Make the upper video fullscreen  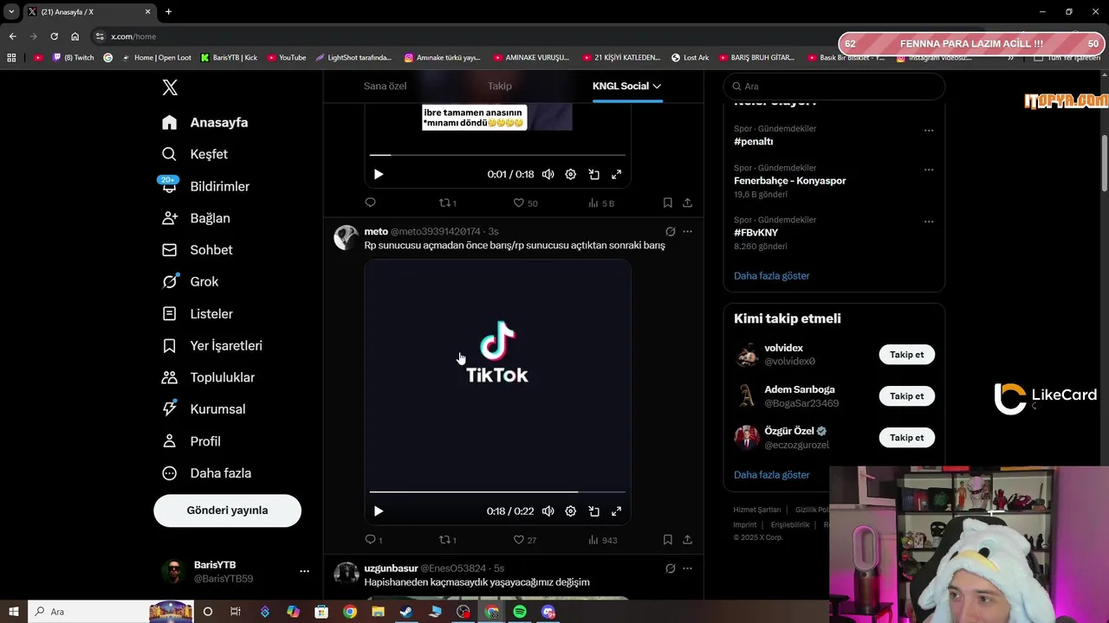pos(616,174)
